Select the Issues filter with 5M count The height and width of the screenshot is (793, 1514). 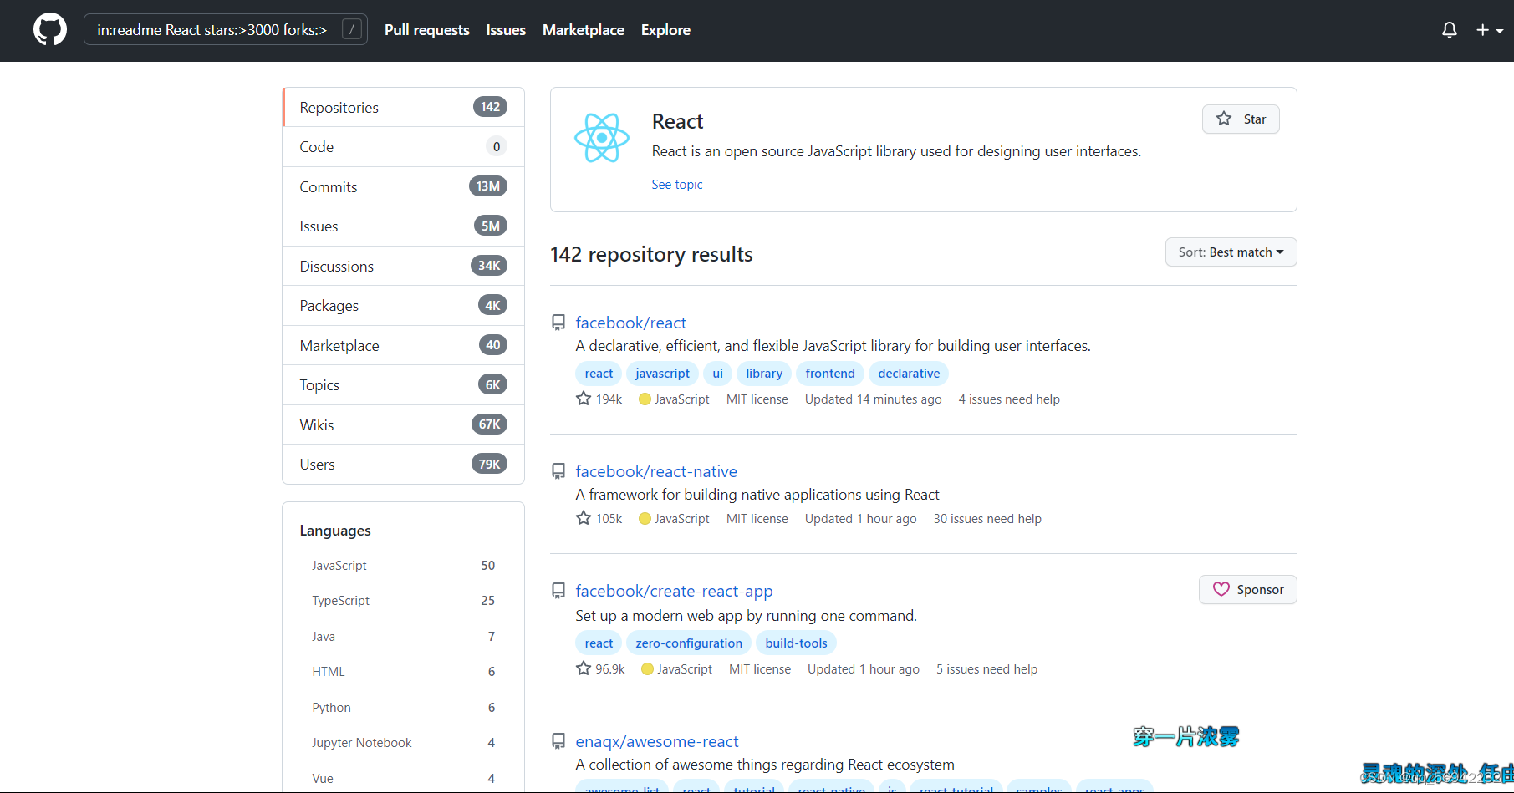tap(403, 226)
